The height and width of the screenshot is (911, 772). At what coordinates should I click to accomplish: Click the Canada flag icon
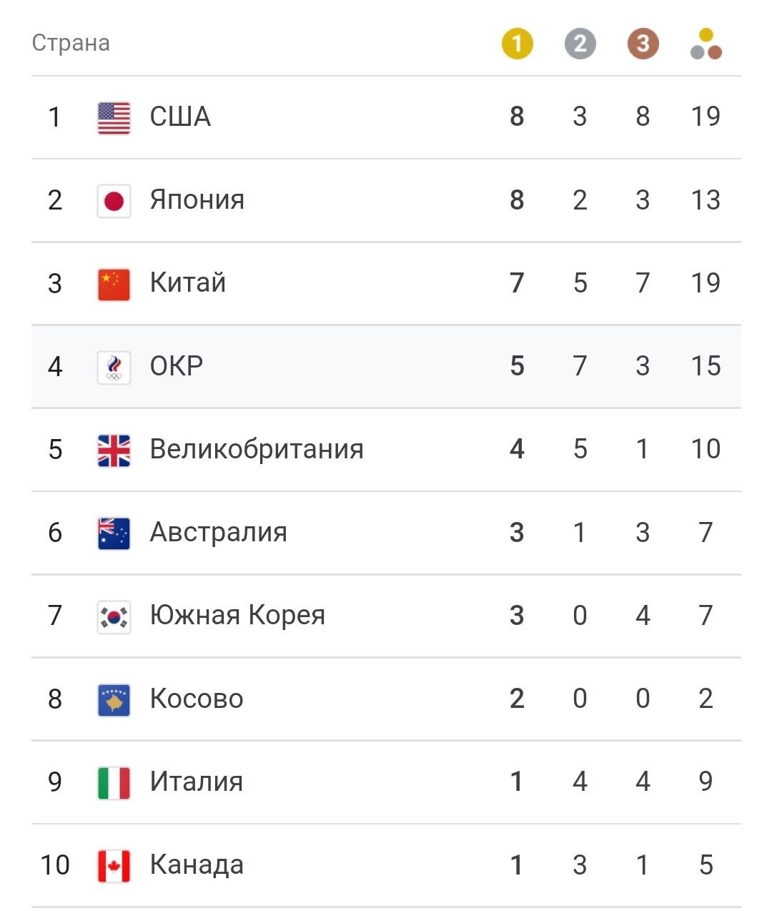click(114, 865)
